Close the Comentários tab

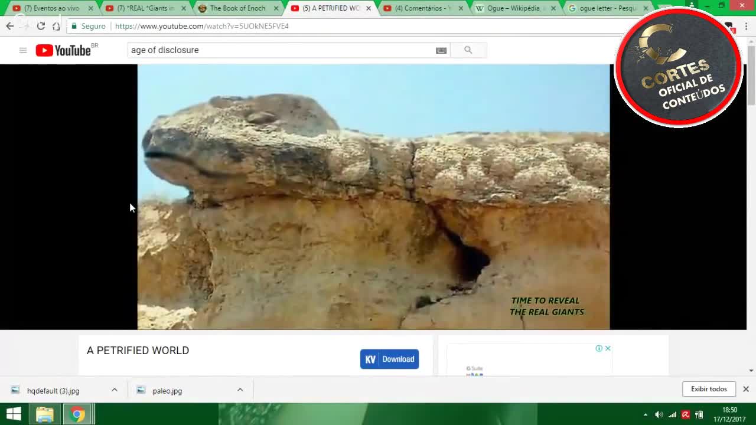pos(461,8)
